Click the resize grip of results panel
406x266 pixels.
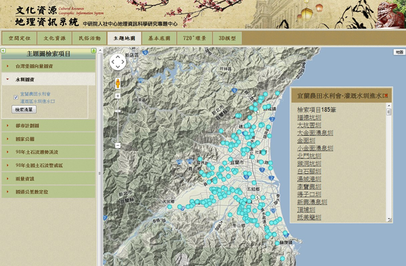389,220
